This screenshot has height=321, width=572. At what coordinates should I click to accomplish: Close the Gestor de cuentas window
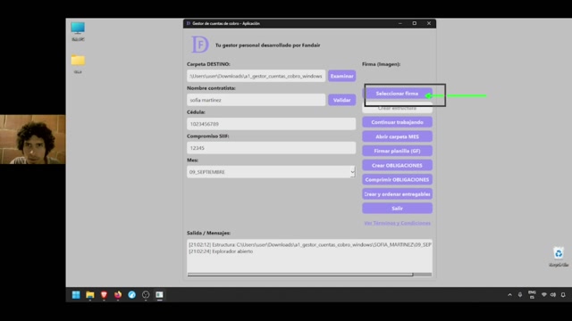click(x=429, y=23)
